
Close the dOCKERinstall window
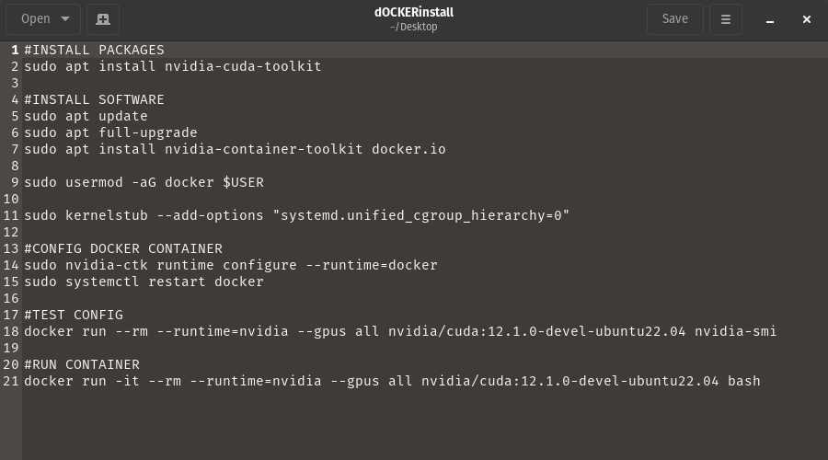(x=807, y=19)
